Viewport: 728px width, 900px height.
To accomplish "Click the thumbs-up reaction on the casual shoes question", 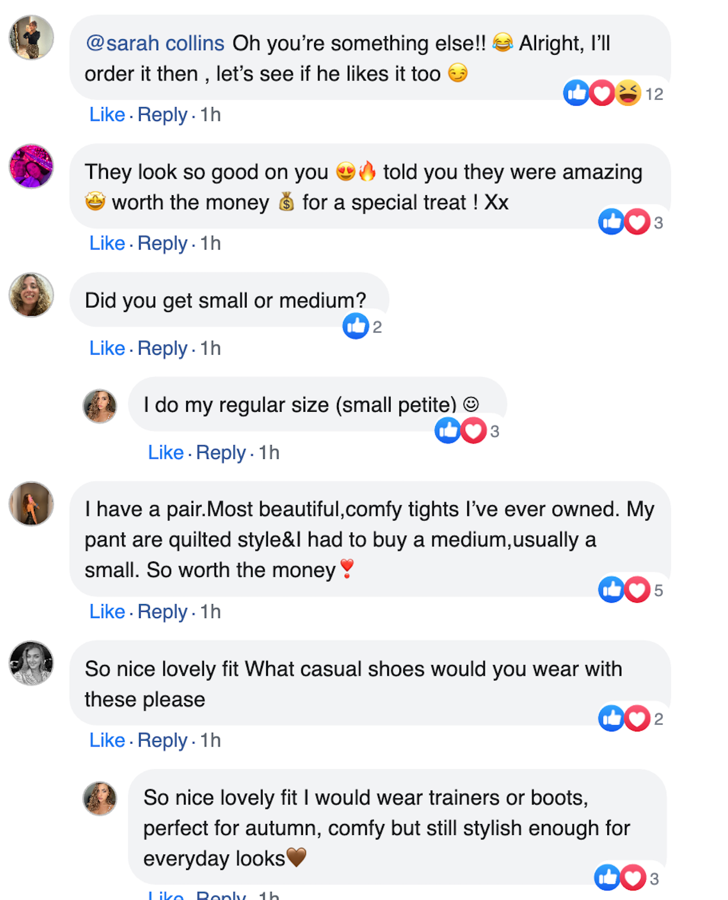I will (611, 718).
